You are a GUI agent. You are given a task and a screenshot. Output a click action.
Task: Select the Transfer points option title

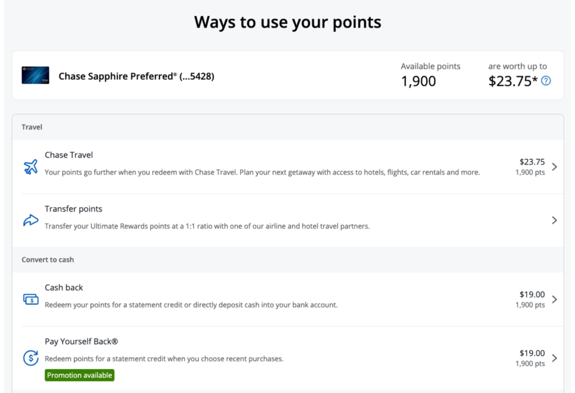click(74, 209)
